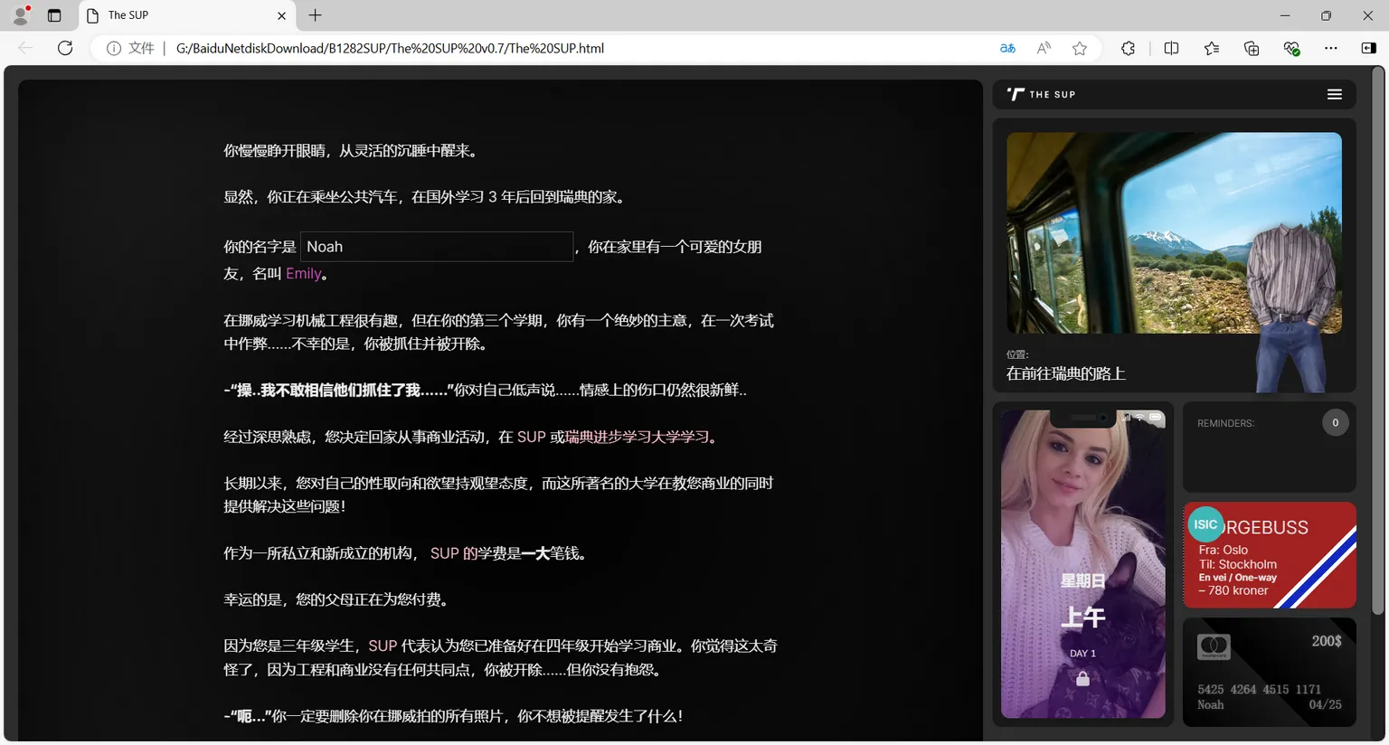The image size is (1389, 745).
Task: Open split screen view icon
Action: 1171,49
